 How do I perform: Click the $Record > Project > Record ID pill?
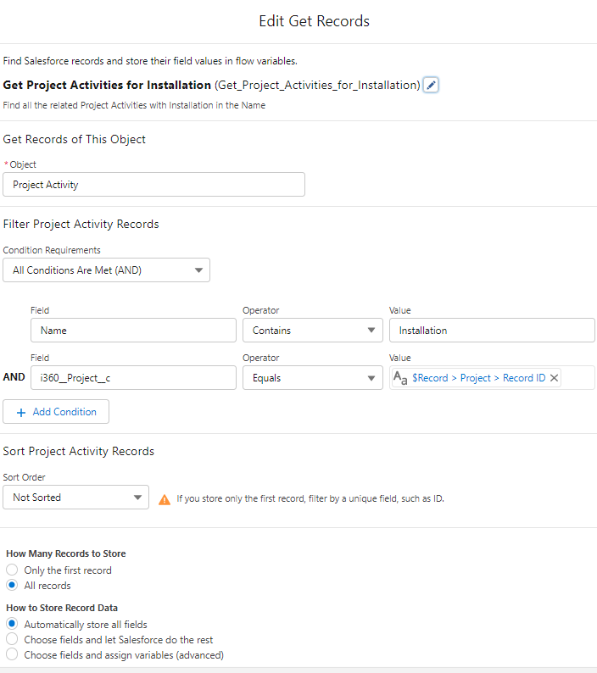click(478, 378)
